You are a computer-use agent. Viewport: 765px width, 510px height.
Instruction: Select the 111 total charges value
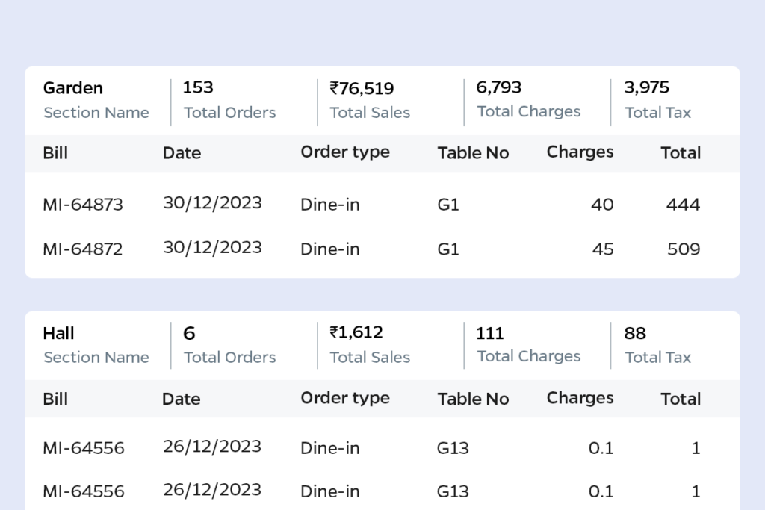(x=490, y=334)
